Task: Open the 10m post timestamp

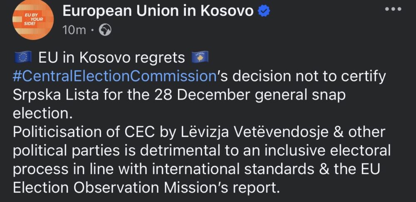Action: 74,30
